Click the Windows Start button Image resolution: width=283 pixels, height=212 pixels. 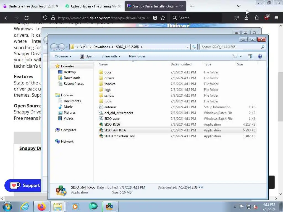point(7,206)
